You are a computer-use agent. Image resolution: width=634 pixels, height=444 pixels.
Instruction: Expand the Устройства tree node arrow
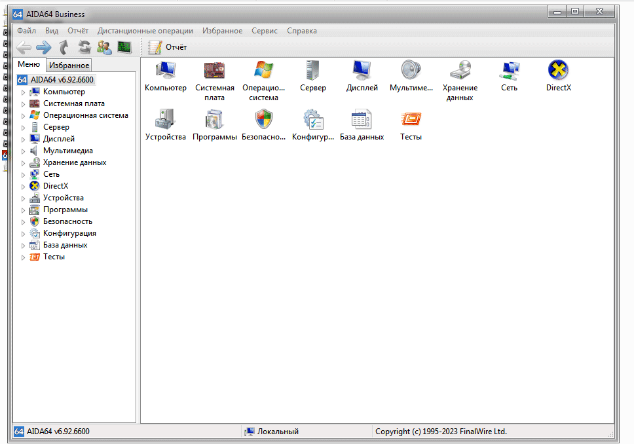tap(23, 198)
